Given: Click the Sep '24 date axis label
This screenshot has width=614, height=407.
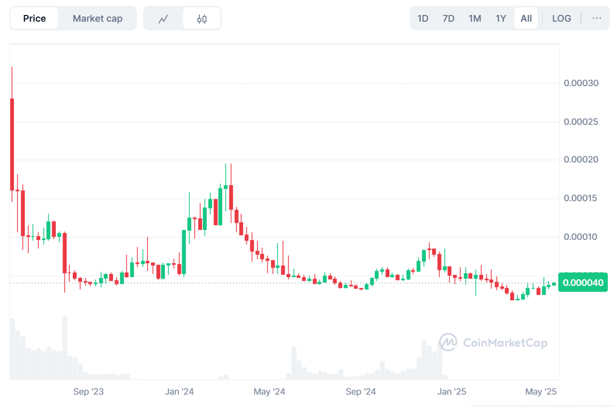Looking at the screenshot, I should coord(360,392).
